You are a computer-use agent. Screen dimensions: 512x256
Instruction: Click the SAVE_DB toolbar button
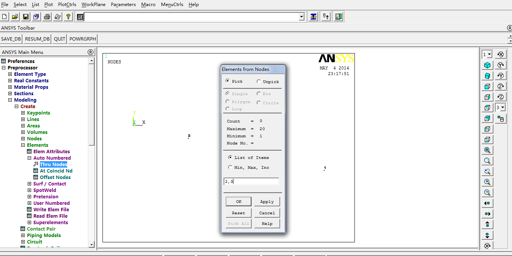11,39
